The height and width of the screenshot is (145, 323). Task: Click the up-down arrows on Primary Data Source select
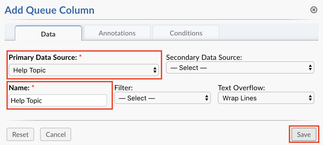tap(155, 70)
